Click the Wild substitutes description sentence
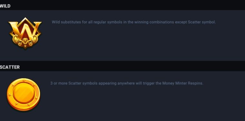The width and height of the screenshot is (245, 121). click(134, 22)
